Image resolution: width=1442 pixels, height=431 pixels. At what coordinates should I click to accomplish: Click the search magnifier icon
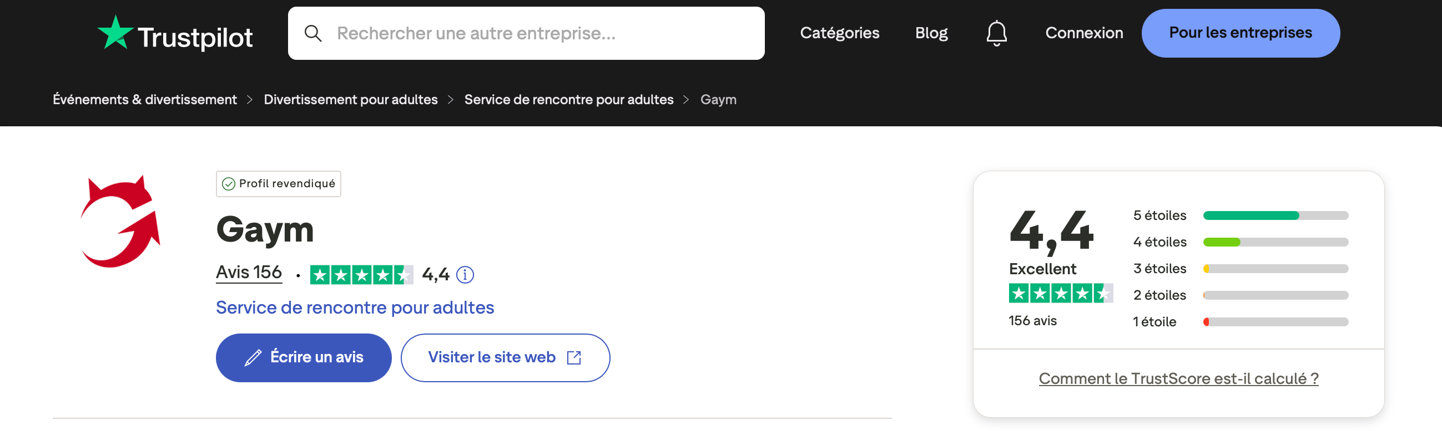pyautogui.click(x=314, y=33)
